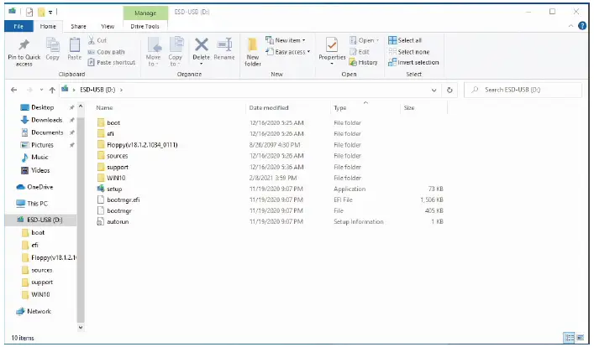Sort by the Name column header
This screenshot has width=594, height=347.
tap(104, 108)
